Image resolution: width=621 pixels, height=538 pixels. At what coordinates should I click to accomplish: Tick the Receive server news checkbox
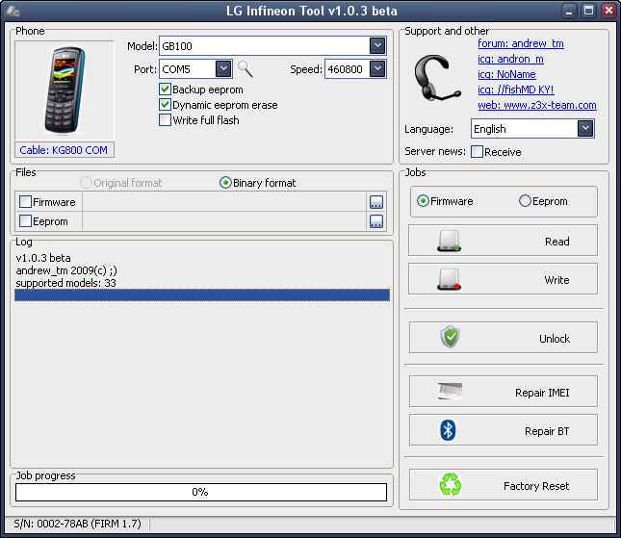(x=477, y=152)
